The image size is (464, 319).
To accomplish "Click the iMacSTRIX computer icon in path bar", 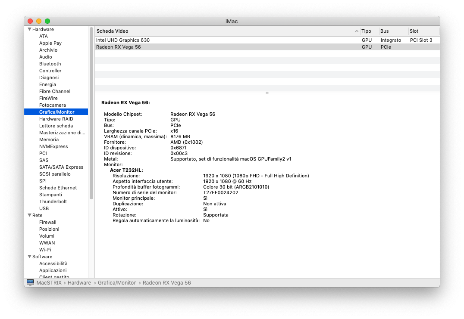I will coord(30,283).
